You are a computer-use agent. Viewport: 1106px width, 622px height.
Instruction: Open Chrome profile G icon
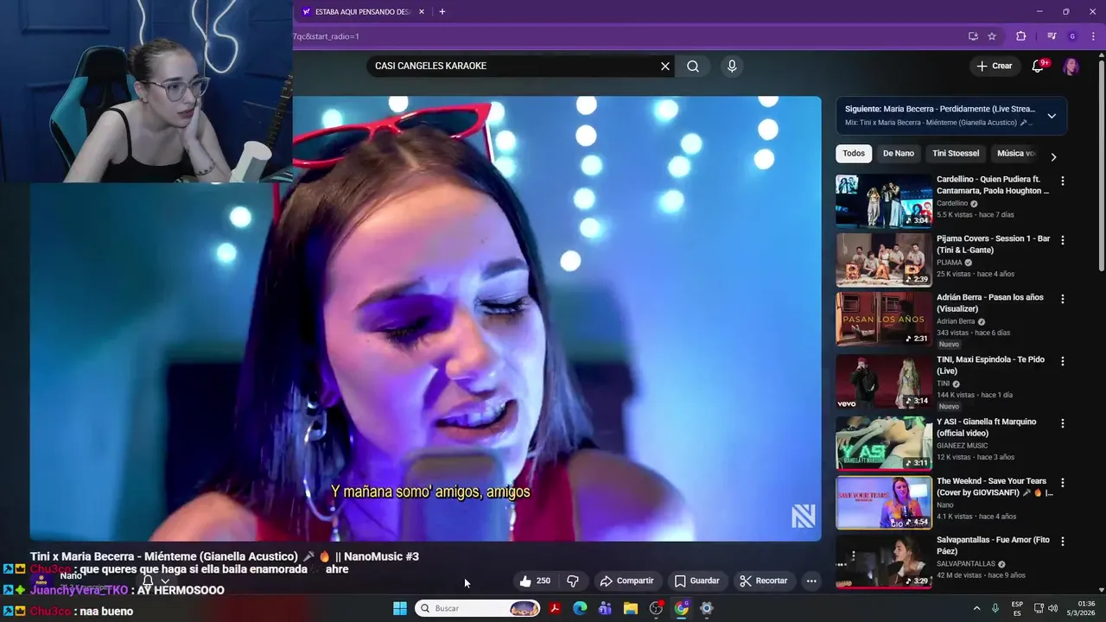1072,36
